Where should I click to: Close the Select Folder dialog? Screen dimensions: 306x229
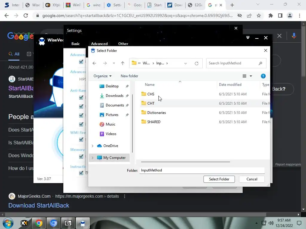coord(266,50)
